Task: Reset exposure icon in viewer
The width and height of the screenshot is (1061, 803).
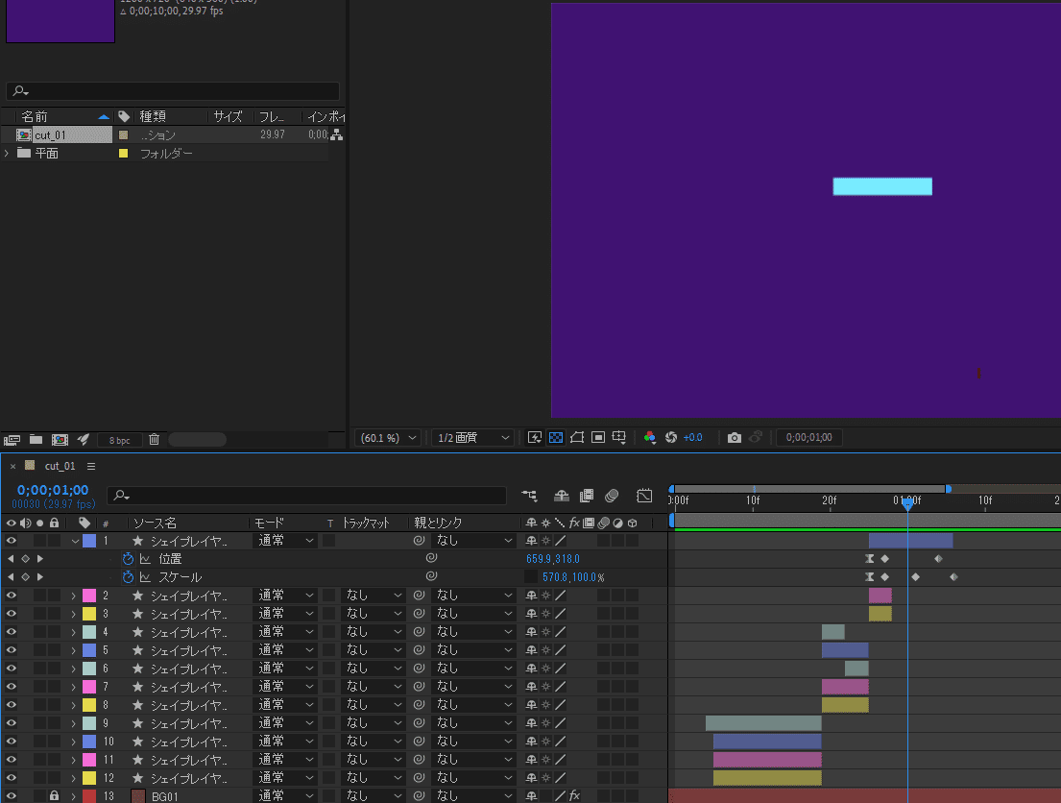Action: (x=670, y=437)
